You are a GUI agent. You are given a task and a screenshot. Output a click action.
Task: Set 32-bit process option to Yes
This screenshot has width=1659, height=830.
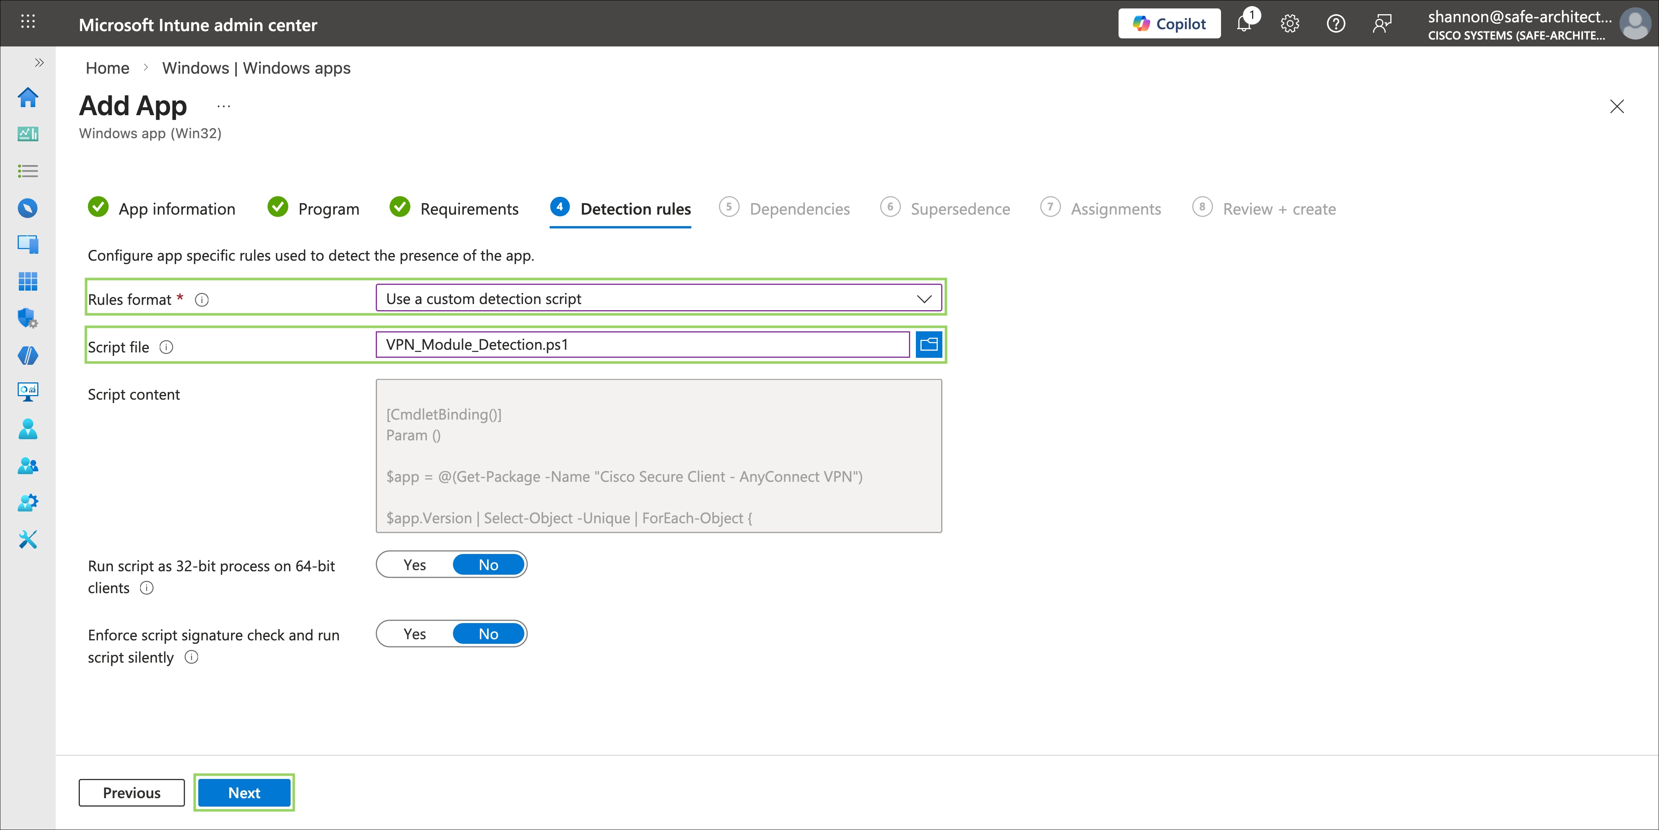[x=415, y=565]
